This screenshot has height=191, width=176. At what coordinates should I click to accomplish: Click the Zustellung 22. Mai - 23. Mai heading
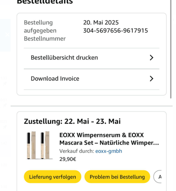[x=72, y=121]
